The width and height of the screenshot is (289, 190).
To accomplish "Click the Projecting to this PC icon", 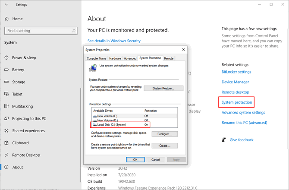I will [6, 118].
